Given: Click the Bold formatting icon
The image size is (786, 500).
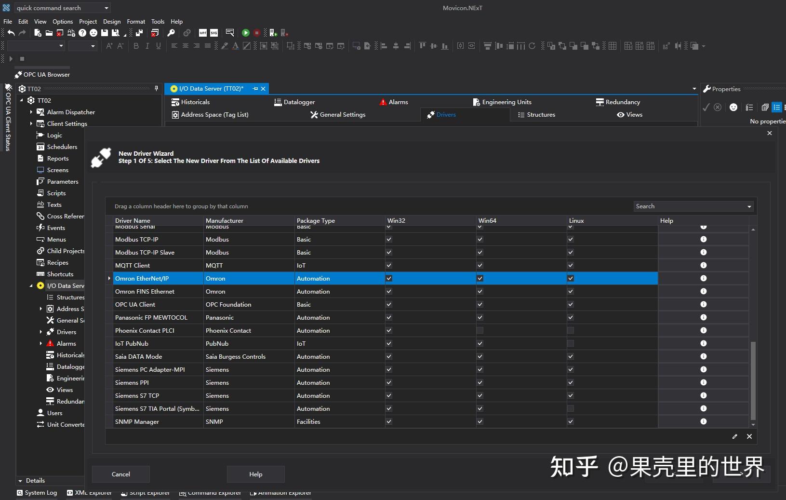Looking at the screenshot, I should (x=136, y=46).
